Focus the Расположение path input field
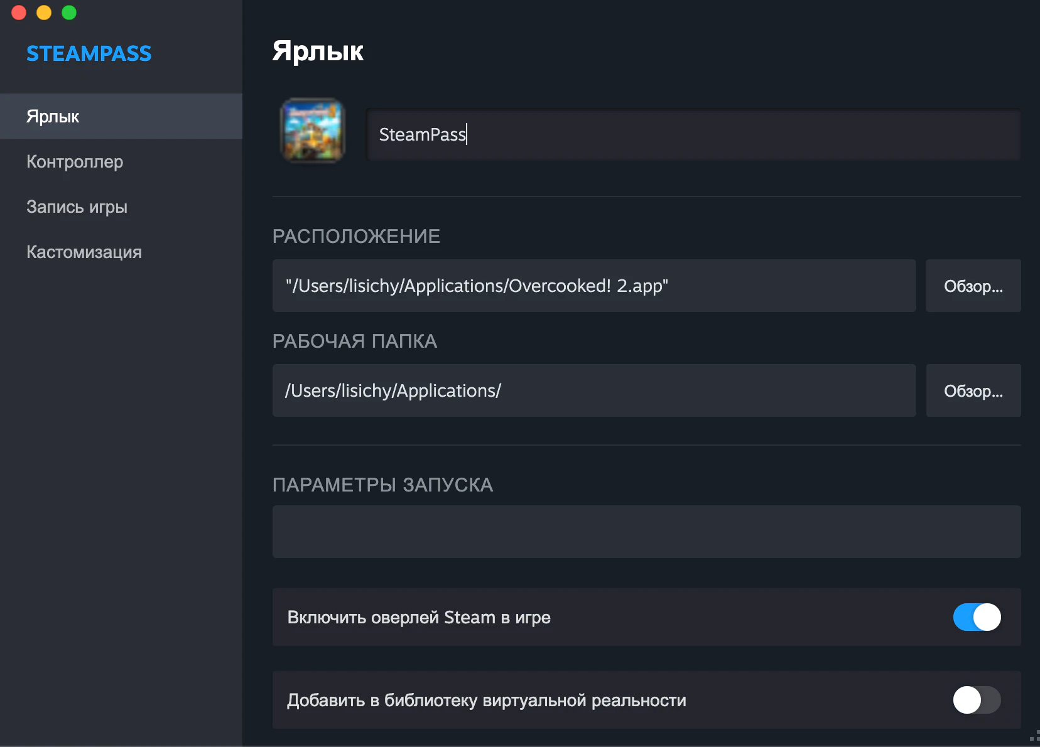 (594, 286)
